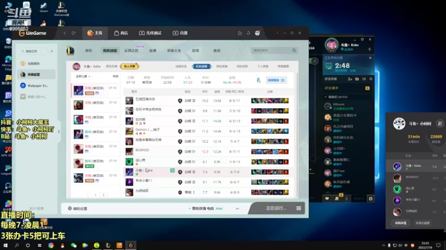Select 英雄联盟 in the WeGame sidebar
446x250 pixels.
pyautogui.click(x=36, y=74)
